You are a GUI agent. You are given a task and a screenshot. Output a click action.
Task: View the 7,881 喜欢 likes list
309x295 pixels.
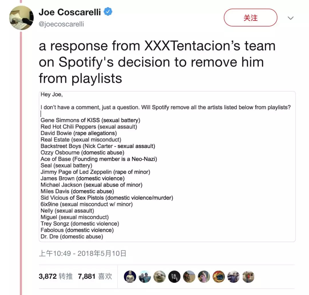[95, 276]
